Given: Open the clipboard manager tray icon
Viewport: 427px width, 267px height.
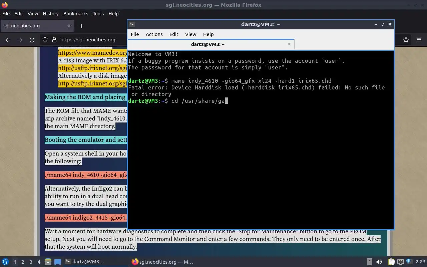Looking at the screenshot, I should pyautogui.click(x=391, y=262).
